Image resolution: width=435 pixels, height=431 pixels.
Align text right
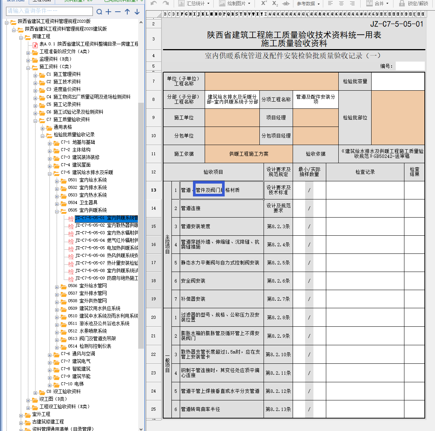352,3
